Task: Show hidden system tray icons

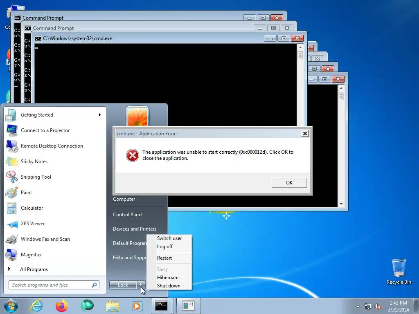Action: click(358, 306)
